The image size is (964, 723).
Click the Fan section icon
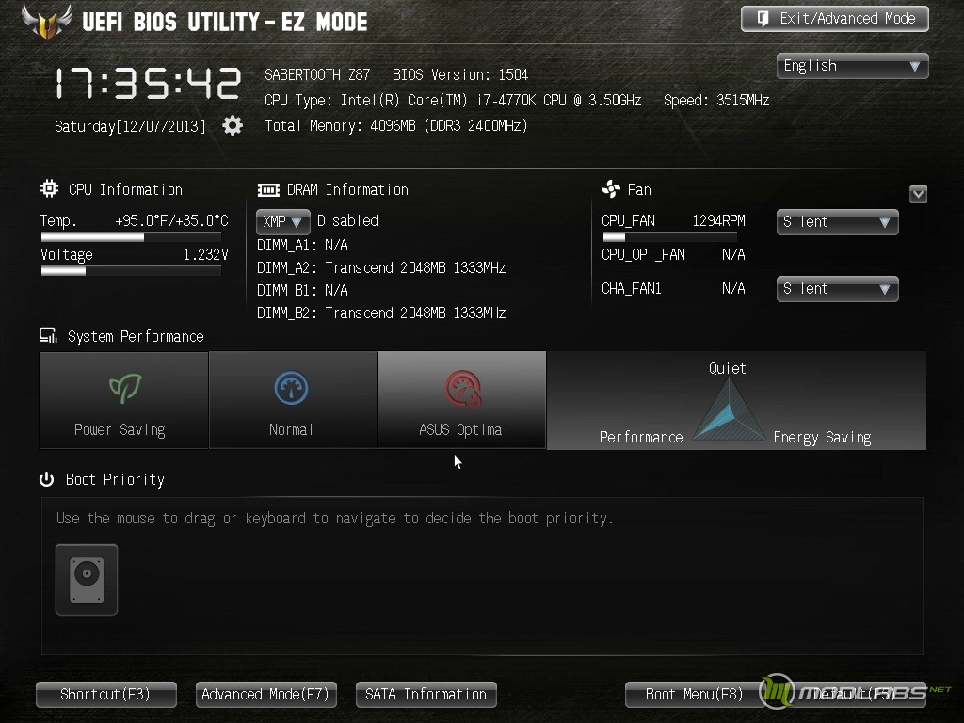tap(611, 188)
